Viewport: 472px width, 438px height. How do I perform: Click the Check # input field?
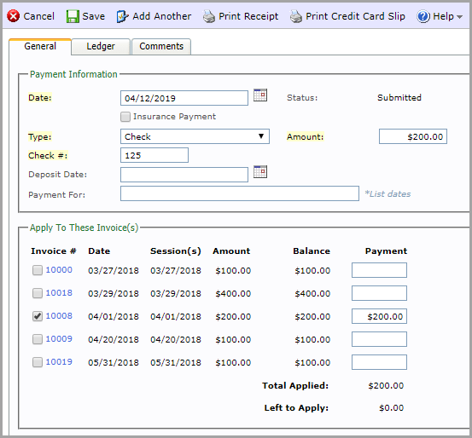pos(154,155)
